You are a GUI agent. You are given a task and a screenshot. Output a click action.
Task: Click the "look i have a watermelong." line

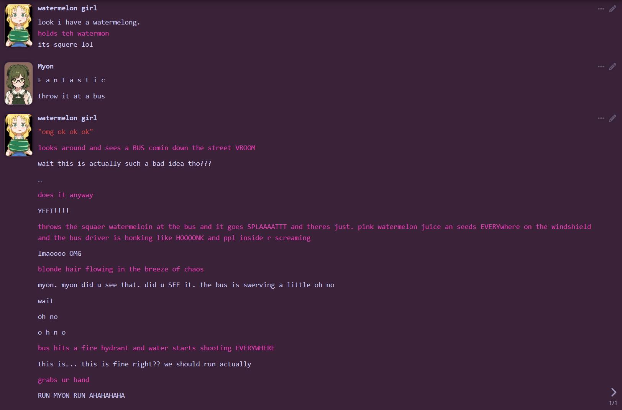[89, 22]
